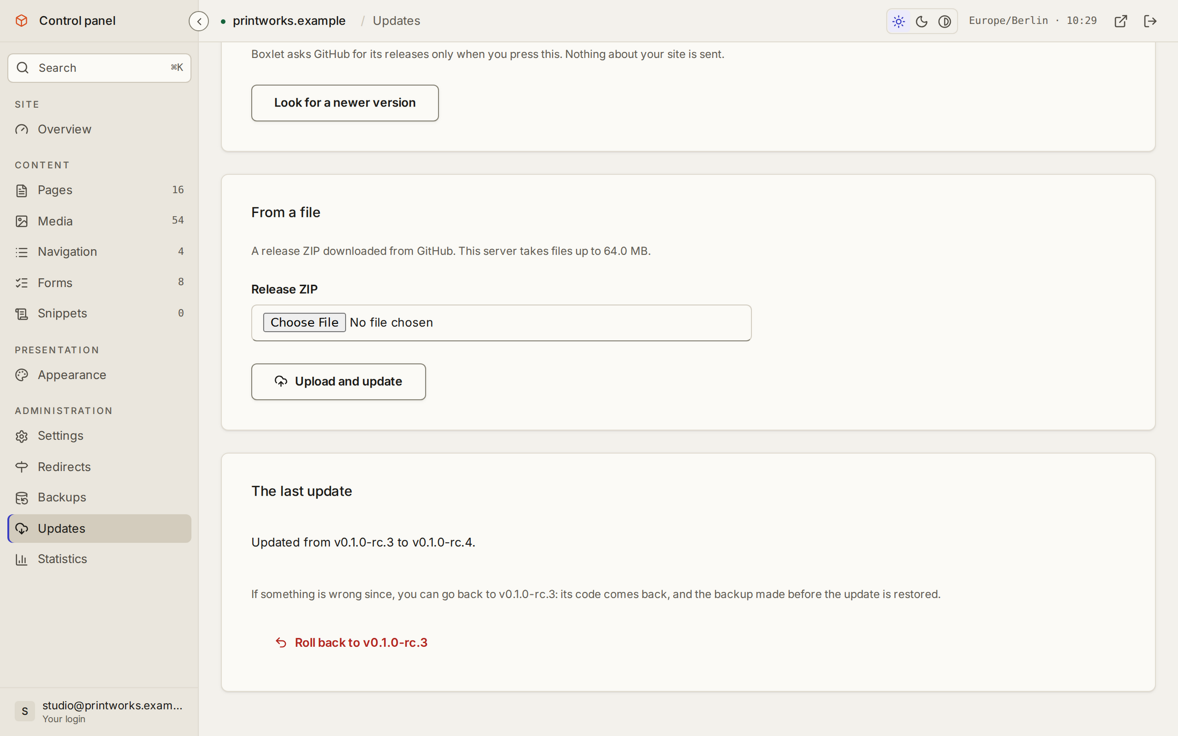Click the Appearance palette icon

coord(22,375)
